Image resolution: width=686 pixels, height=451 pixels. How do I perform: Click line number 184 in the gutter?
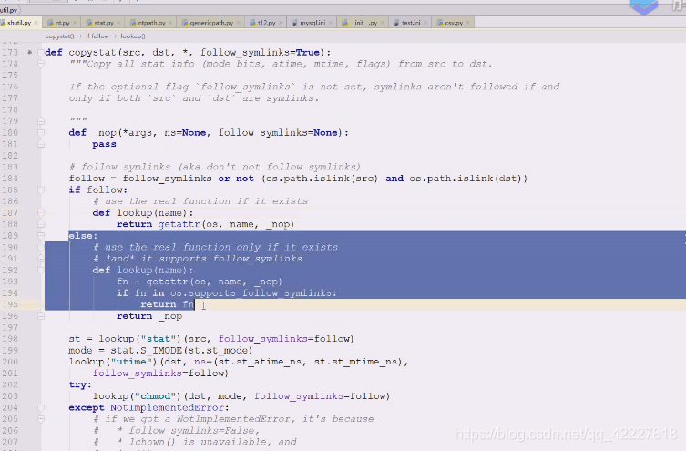pos(10,179)
